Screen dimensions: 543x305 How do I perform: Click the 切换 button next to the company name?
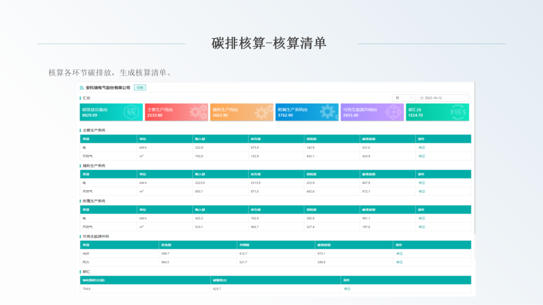pyautogui.click(x=140, y=88)
